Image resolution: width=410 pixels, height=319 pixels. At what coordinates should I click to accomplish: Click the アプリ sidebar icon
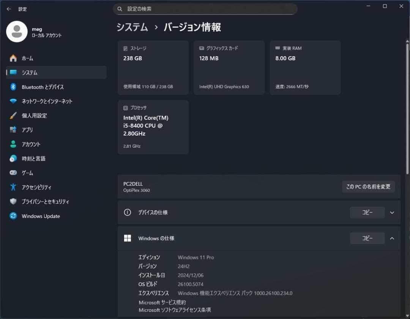point(14,129)
